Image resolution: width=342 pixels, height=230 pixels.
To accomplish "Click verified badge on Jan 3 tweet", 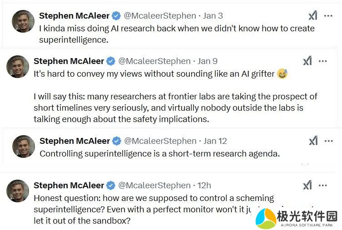I will click(x=116, y=16).
